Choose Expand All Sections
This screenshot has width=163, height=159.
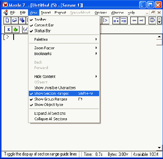point(64,113)
